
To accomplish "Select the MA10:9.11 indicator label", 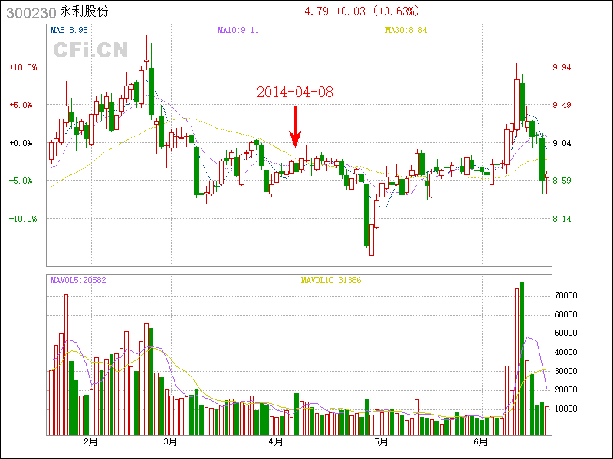I will (x=238, y=31).
